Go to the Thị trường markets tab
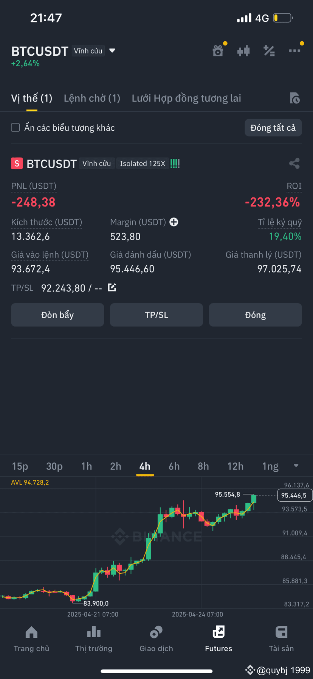 pos(94,639)
